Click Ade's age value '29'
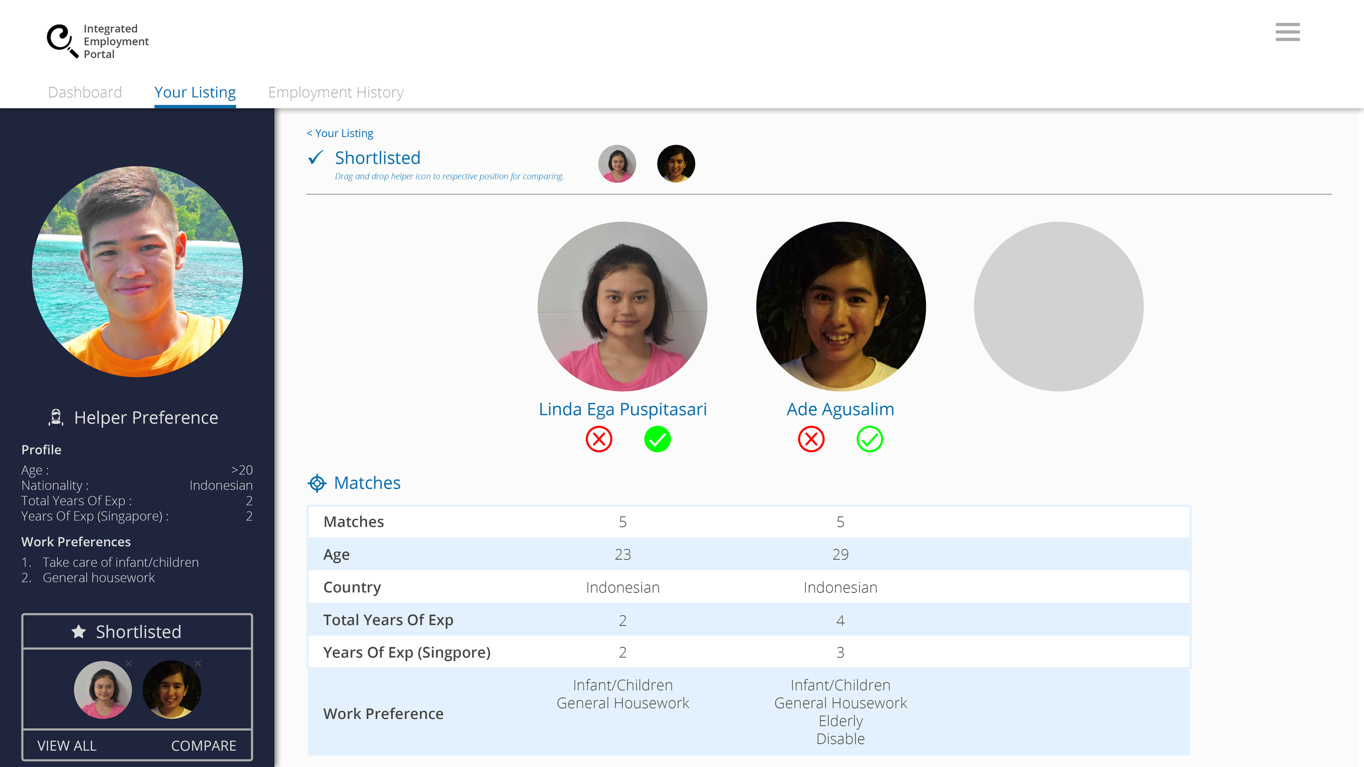The width and height of the screenshot is (1364, 767). tap(840, 554)
